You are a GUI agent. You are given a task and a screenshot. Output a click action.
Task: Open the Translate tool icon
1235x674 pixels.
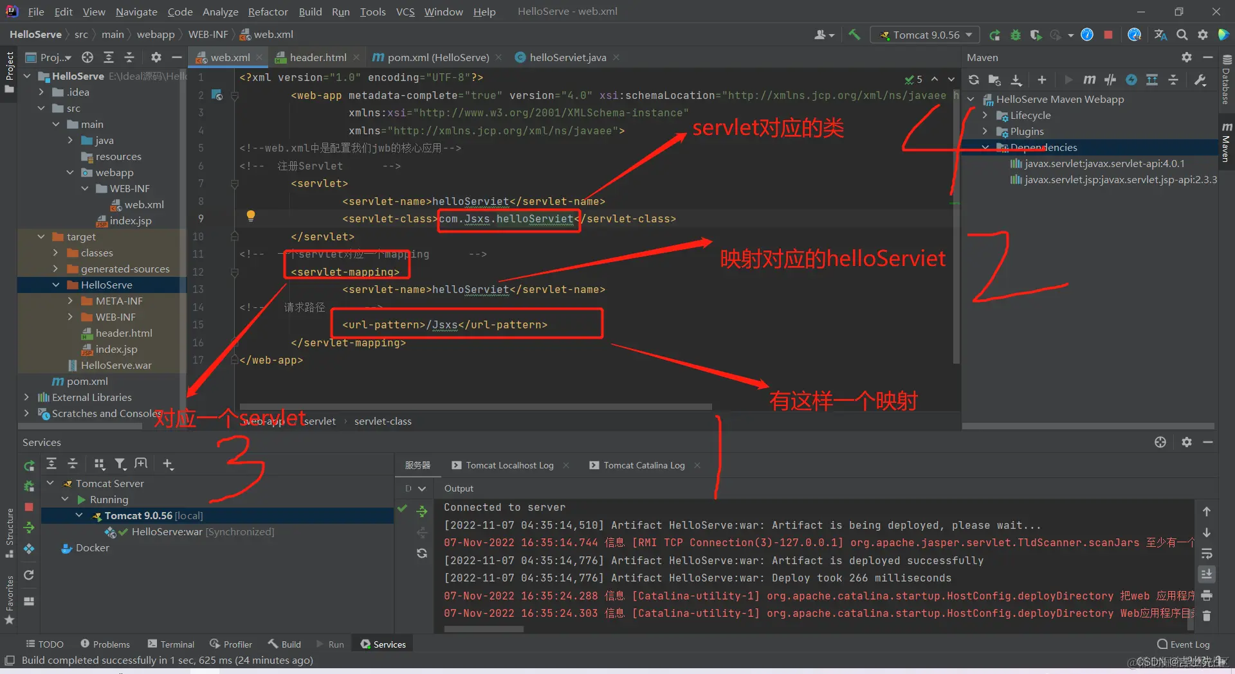pyautogui.click(x=1160, y=35)
